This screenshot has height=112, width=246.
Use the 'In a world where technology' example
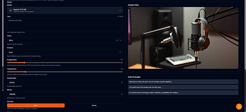183,93
